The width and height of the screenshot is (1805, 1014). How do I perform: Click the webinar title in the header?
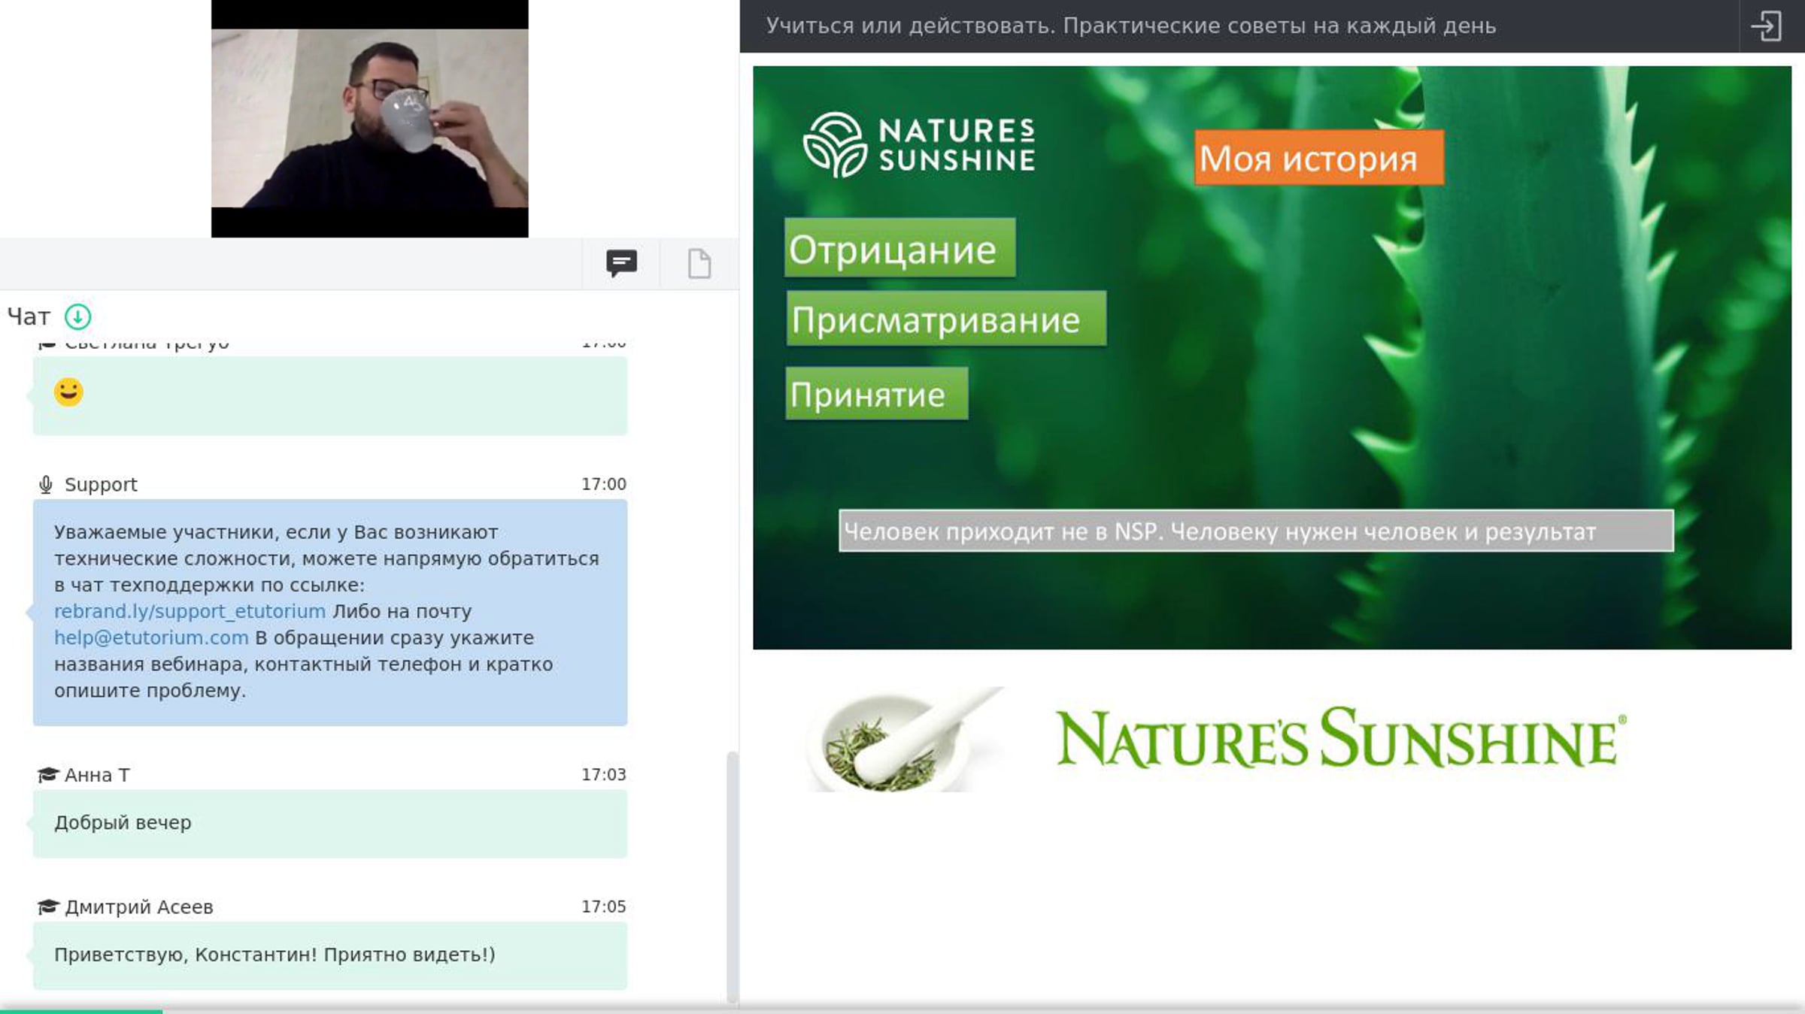1131,26
